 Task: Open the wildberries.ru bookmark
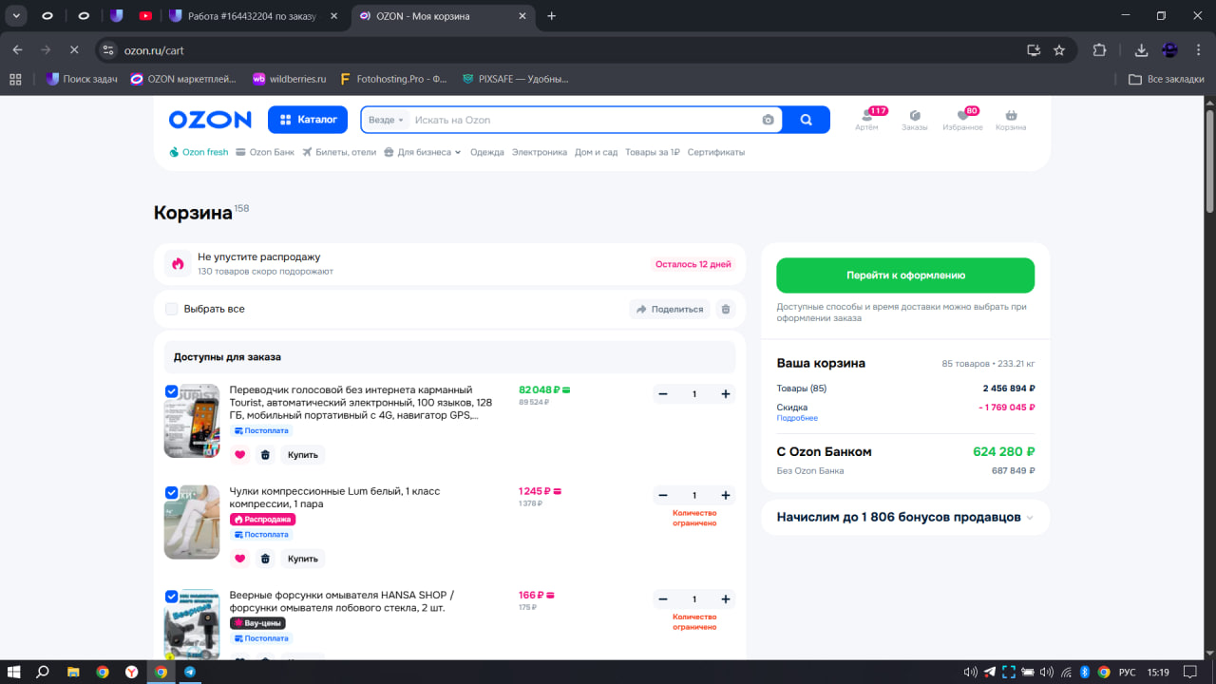coord(289,79)
